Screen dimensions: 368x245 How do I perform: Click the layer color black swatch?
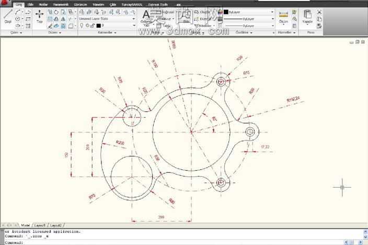point(99,26)
